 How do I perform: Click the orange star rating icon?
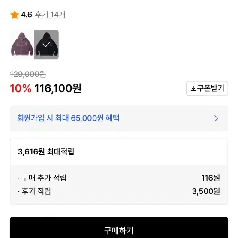point(15,15)
